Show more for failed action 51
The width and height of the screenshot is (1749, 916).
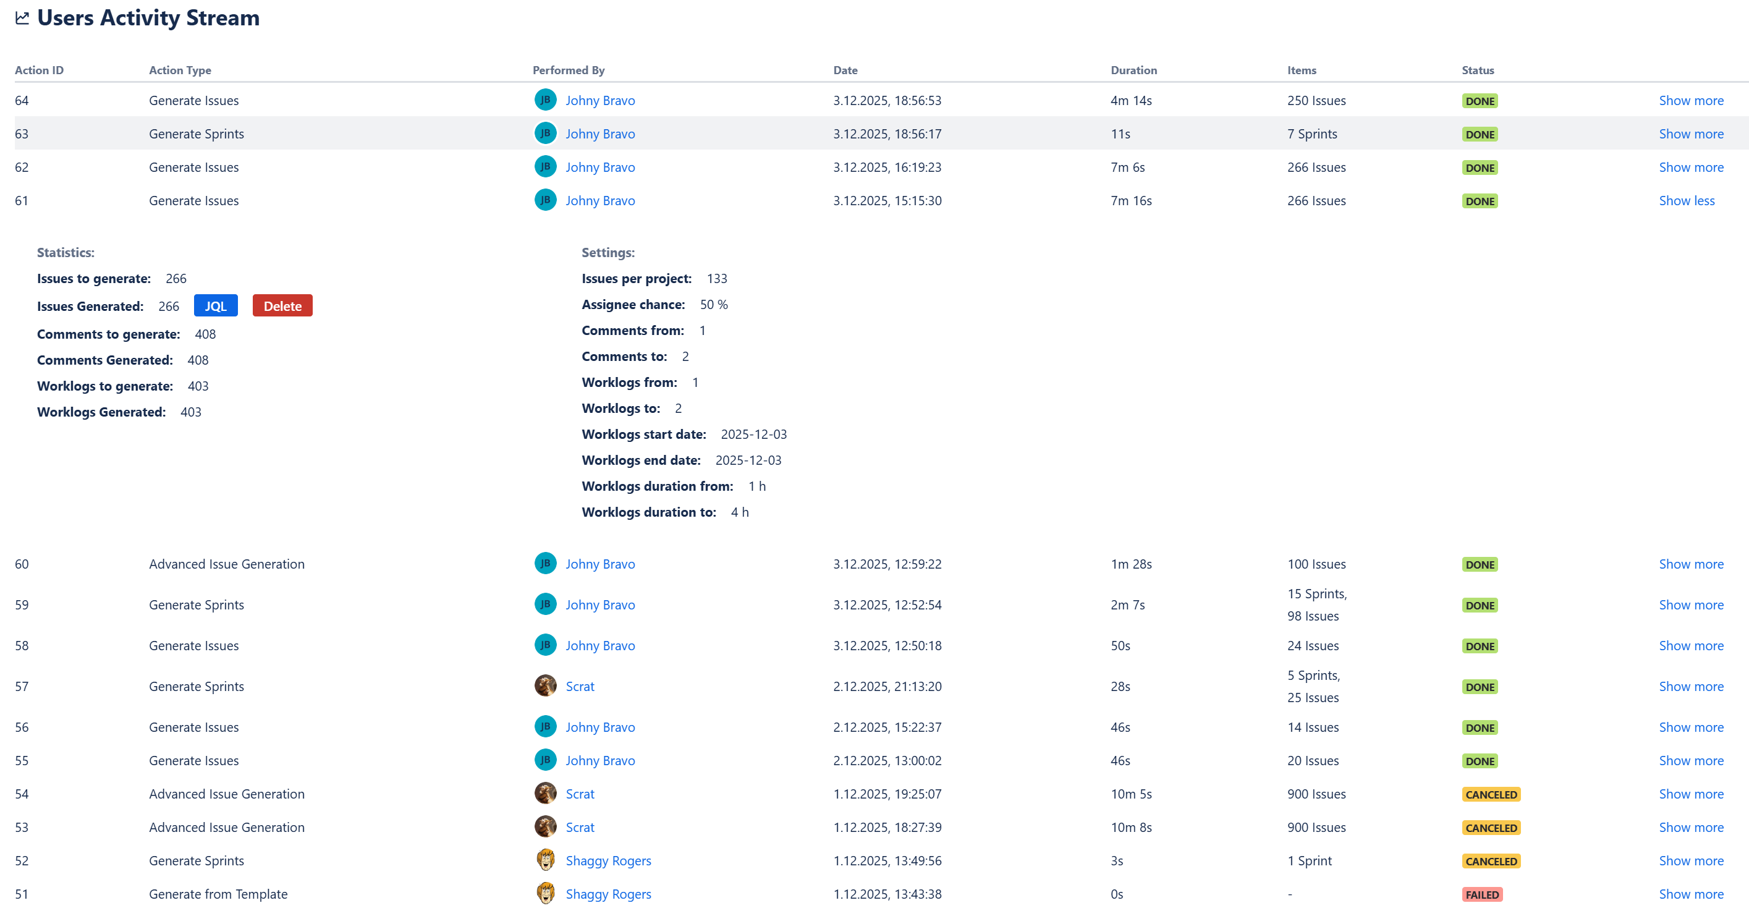1691,894
